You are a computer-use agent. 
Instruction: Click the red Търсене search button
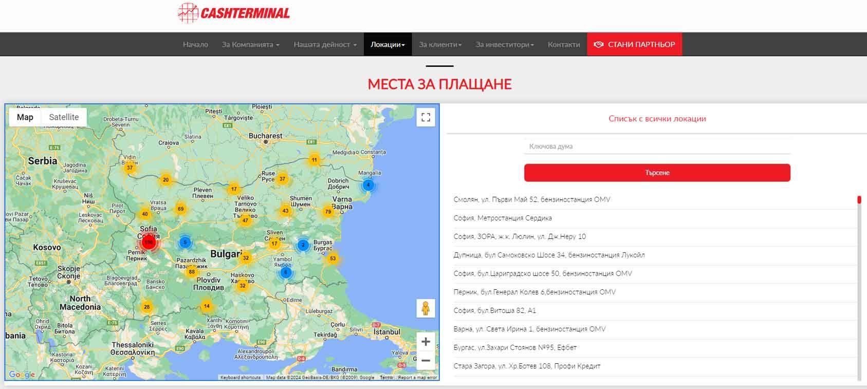(x=657, y=173)
